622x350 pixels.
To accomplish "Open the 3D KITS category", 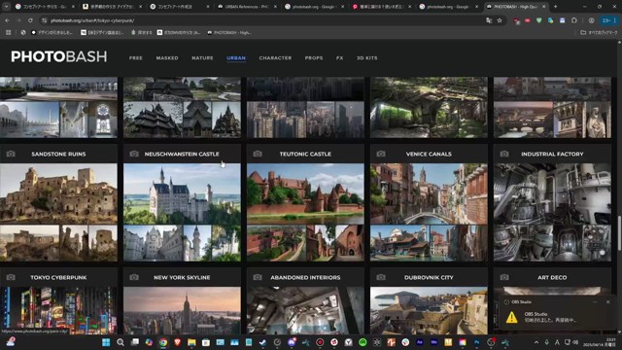I will (x=367, y=58).
